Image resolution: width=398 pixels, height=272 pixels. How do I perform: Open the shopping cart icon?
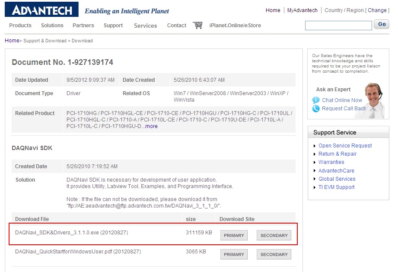[x=198, y=25]
